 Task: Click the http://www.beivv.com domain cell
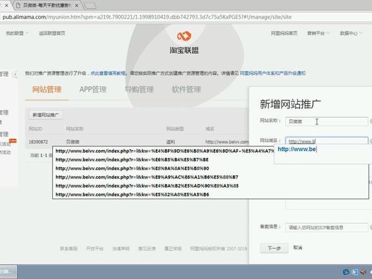(x=227, y=142)
